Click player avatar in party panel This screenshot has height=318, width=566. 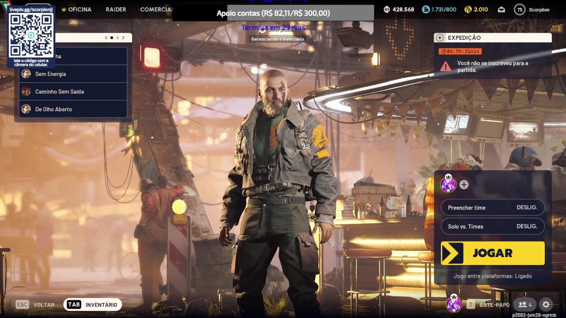(x=448, y=183)
